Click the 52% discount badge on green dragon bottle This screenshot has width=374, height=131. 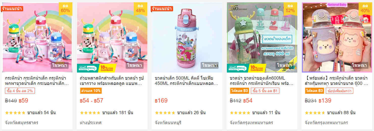pos(290,9)
